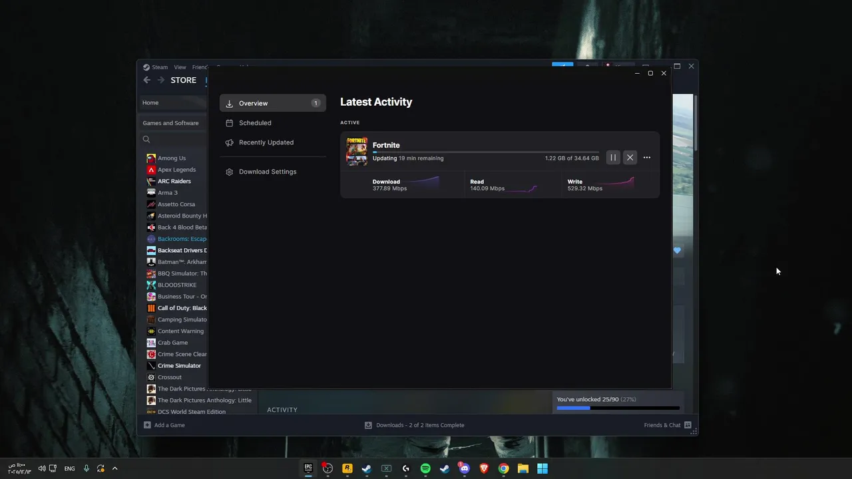852x479 pixels.
Task: Click the calendar icon beside Scheduled
Action: [230, 123]
